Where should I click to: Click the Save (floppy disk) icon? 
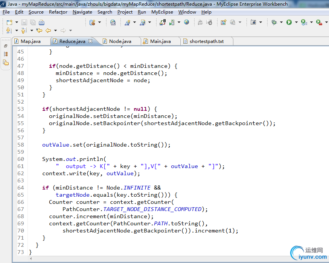pos(24,22)
